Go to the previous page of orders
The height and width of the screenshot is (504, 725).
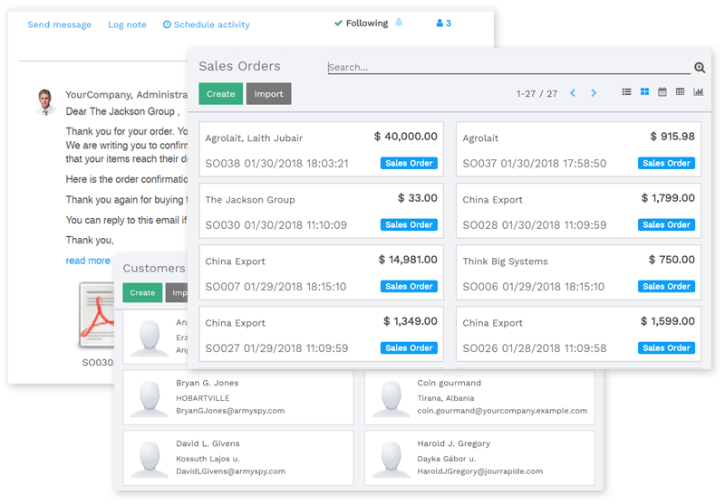[573, 93]
